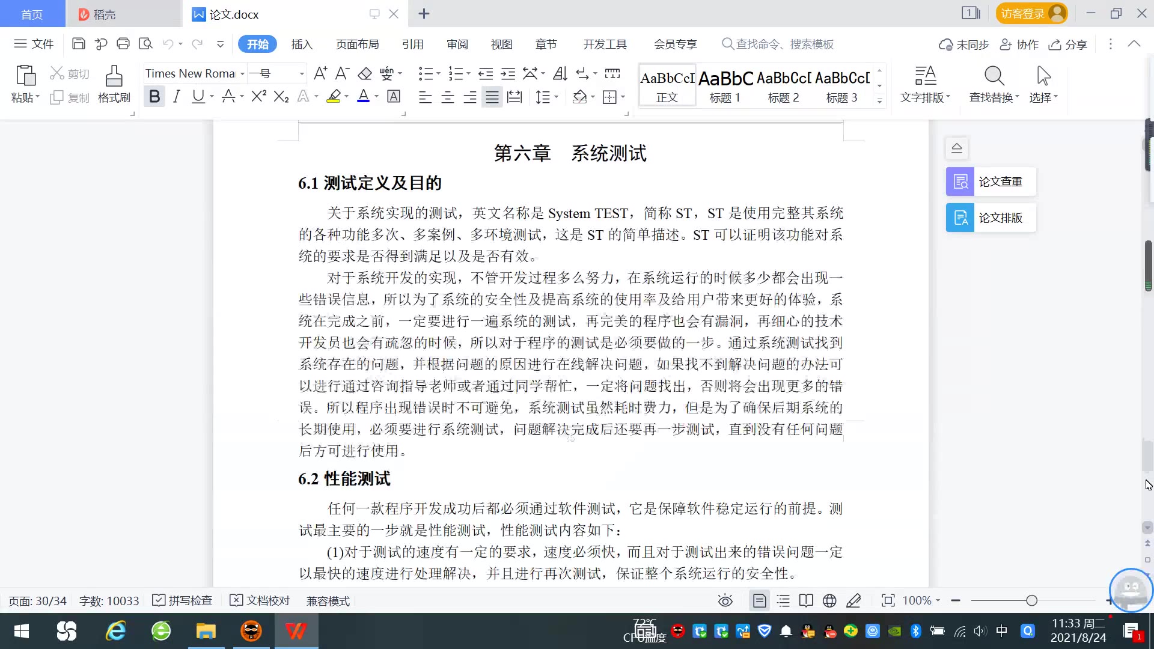Apply superscript formatting
The image size is (1154, 649).
(x=258, y=96)
